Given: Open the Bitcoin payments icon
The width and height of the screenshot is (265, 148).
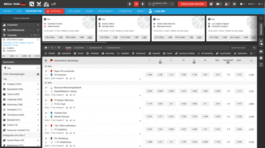Looking at the screenshot, I should pyautogui.click(x=130, y=4).
